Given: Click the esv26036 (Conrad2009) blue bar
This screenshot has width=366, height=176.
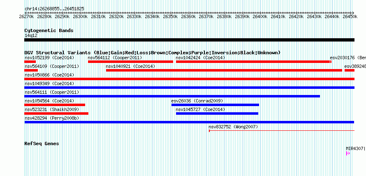Looking at the screenshot, I should point(215,105).
